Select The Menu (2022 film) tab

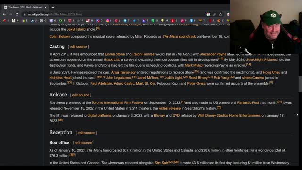point(25,8)
